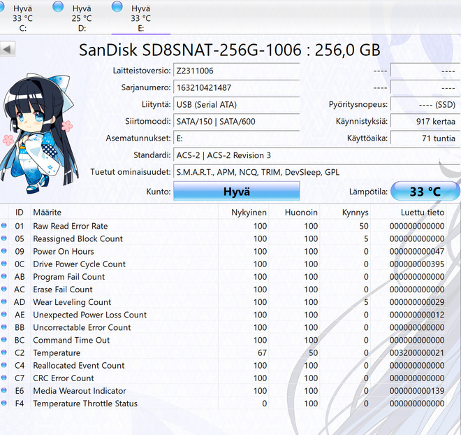Select the Erase Fail Count row
Screen dimensions: 461x435
pyautogui.click(x=224, y=289)
